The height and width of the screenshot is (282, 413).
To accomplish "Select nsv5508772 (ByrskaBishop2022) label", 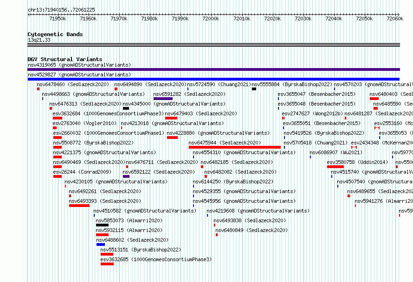I will [93, 143].
